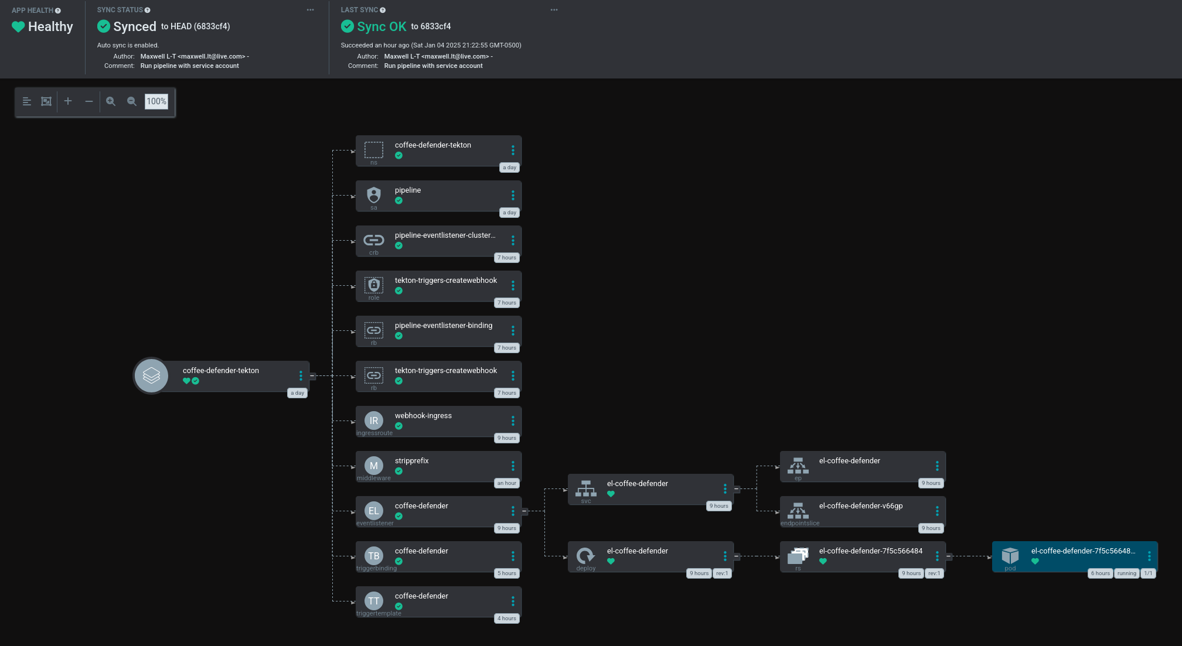1182x646 pixels.
Task: Collapse children of coffee-defender eventlistener node
Action: tap(524, 511)
